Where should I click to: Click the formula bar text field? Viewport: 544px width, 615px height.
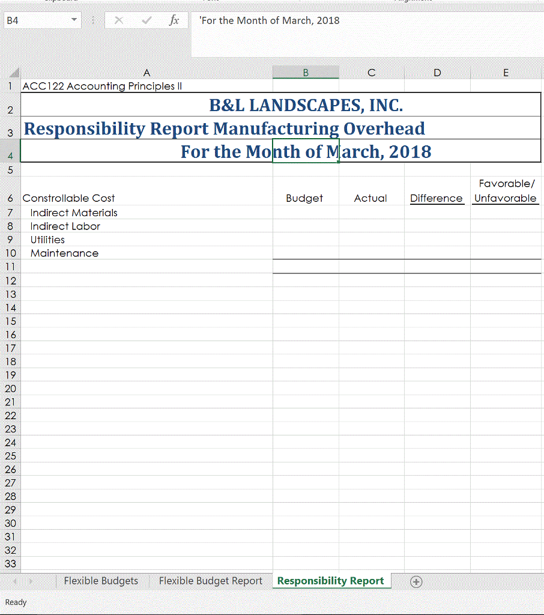(367, 34)
